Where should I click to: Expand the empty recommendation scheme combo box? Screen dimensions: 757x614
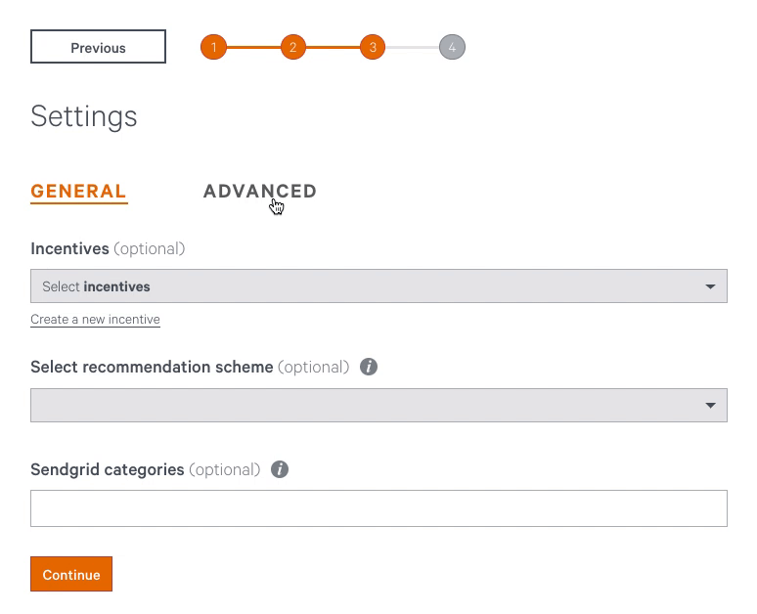coord(378,405)
